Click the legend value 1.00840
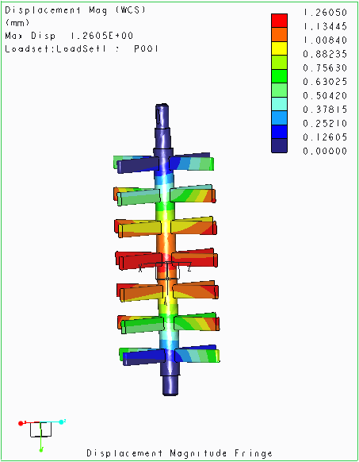This screenshot has width=359, height=462. pos(325,40)
